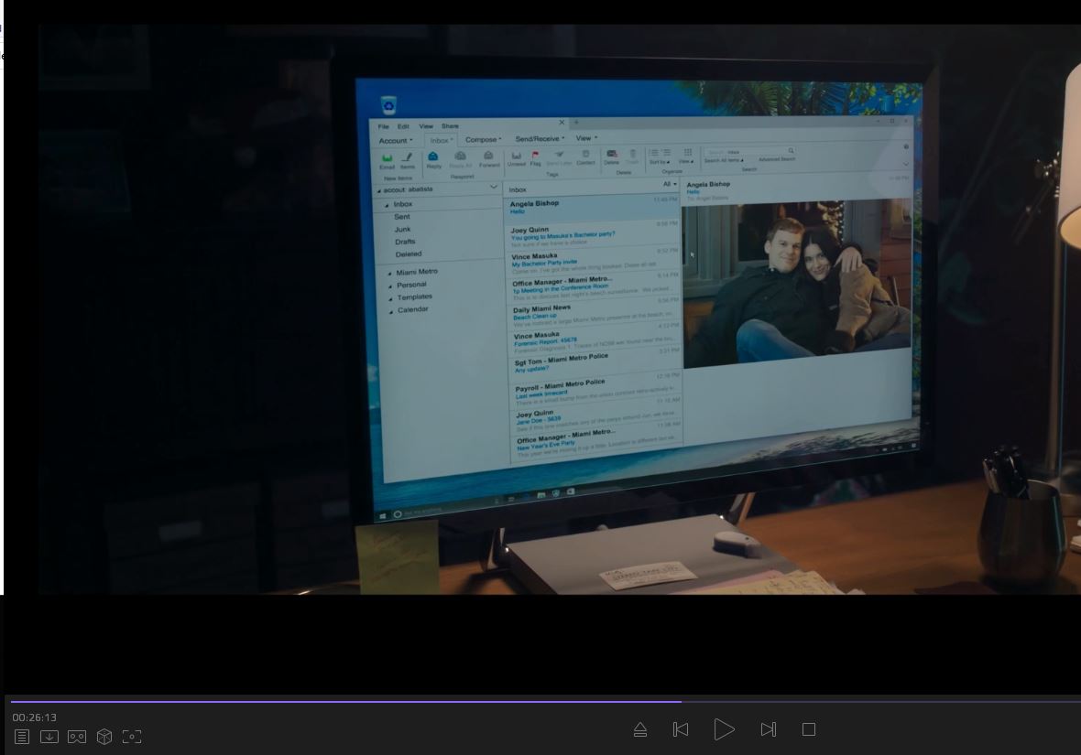Click the Reply button

click(433, 159)
